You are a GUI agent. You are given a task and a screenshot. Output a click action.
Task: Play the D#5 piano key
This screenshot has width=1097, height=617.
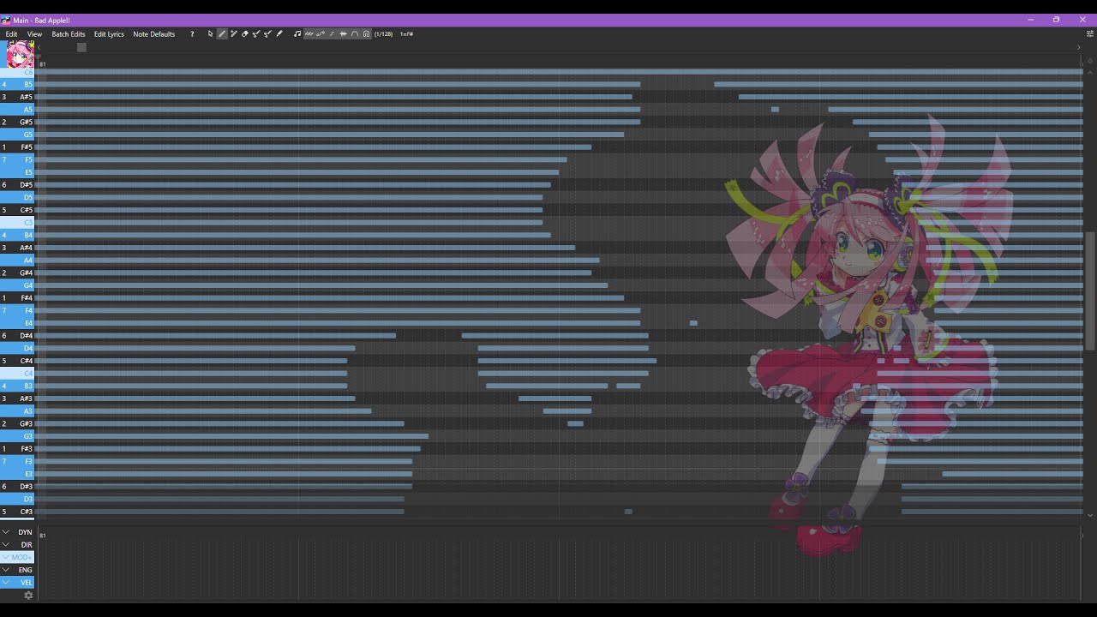(17, 185)
